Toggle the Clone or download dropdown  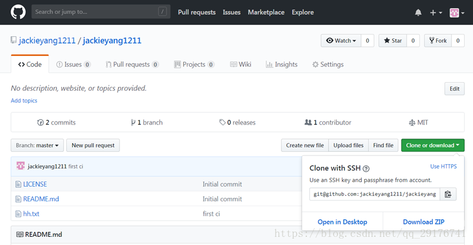click(433, 145)
